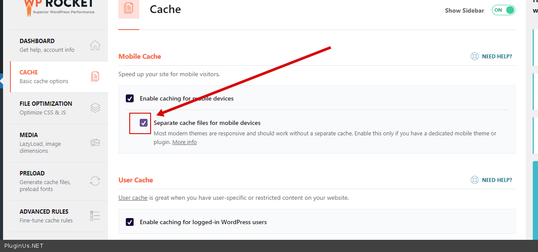Click the lifebuoy icon beside Mobile Cache help
This screenshot has height=252, width=538.
click(x=474, y=57)
